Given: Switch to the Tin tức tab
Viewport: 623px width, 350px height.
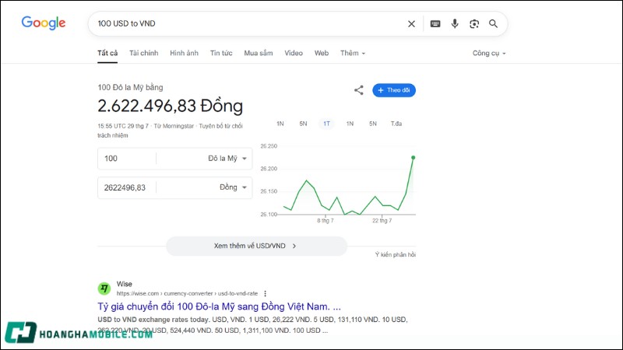Looking at the screenshot, I should 221,53.
